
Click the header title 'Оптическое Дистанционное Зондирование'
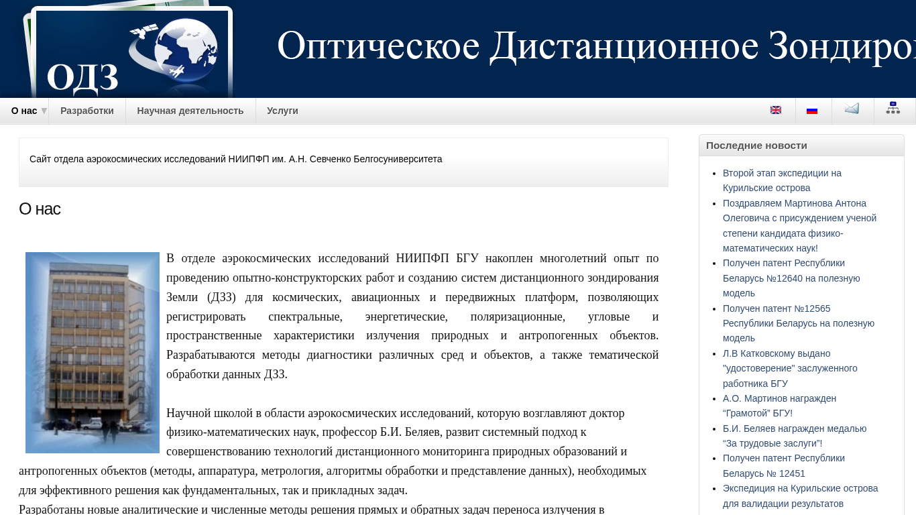pos(596,46)
